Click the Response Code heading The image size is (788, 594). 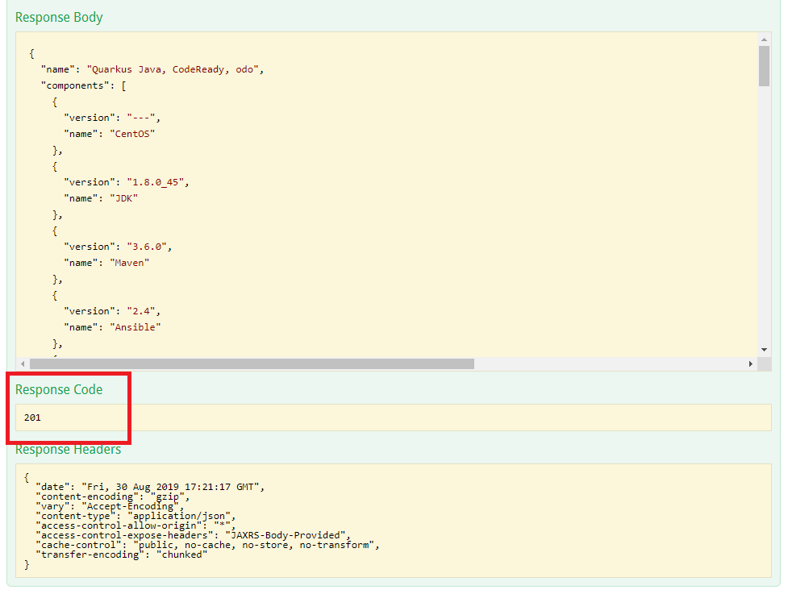59,389
